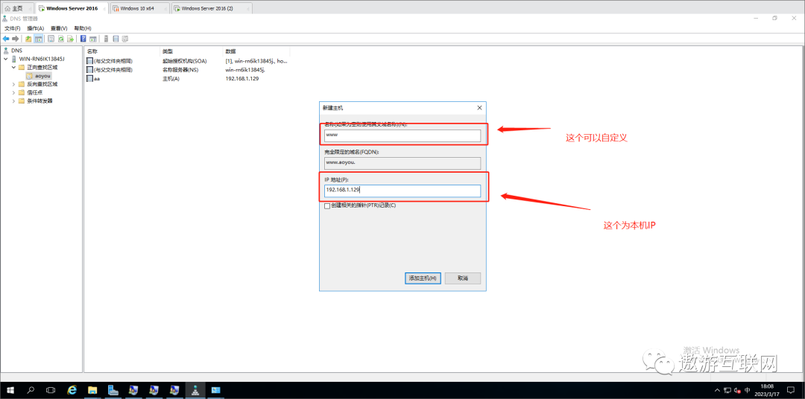Open File Explorer from taskbar

93,390
